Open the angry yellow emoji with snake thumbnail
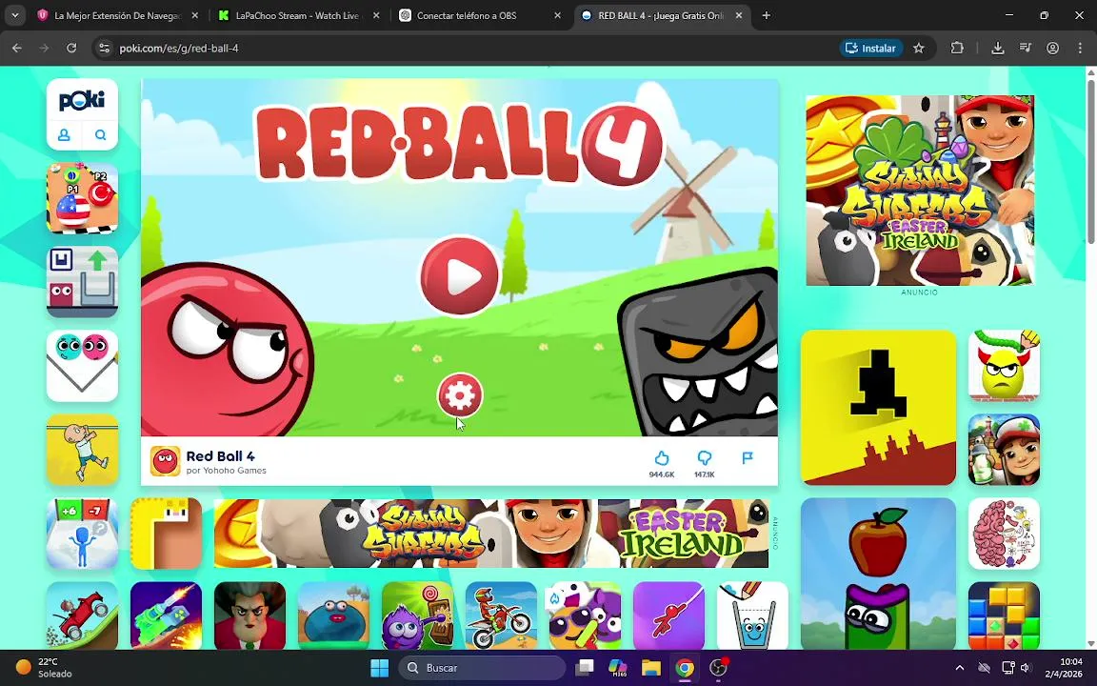 pos(1004,366)
